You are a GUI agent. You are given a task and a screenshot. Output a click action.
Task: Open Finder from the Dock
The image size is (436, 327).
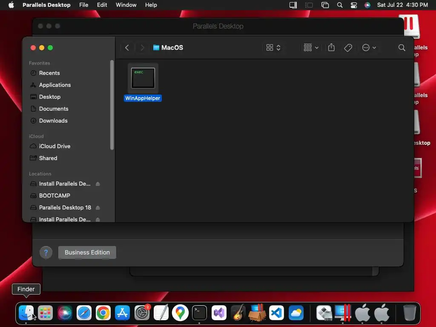click(x=26, y=313)
